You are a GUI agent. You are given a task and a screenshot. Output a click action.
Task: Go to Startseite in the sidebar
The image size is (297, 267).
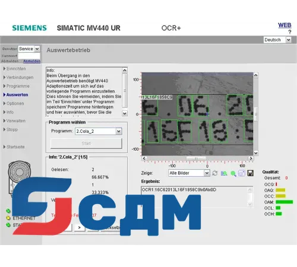[x=14, y=147]
